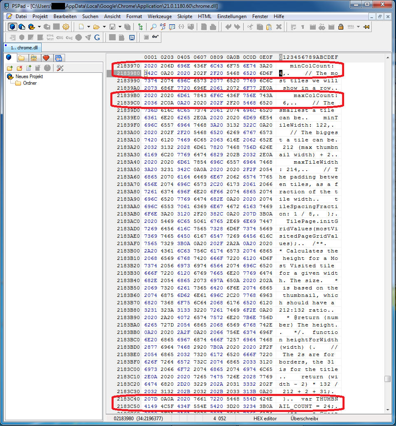Viewport: 396px width, 426px height.
Task: Toggle the stay-on-top pin icon
Action: (367, 26)
